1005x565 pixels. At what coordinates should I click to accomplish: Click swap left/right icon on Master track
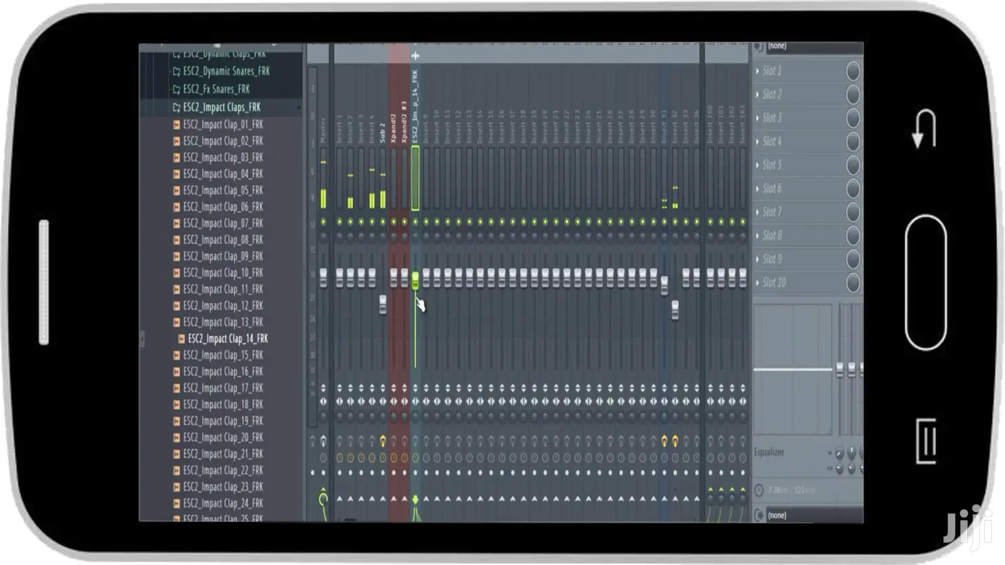[x=323, y=401]
